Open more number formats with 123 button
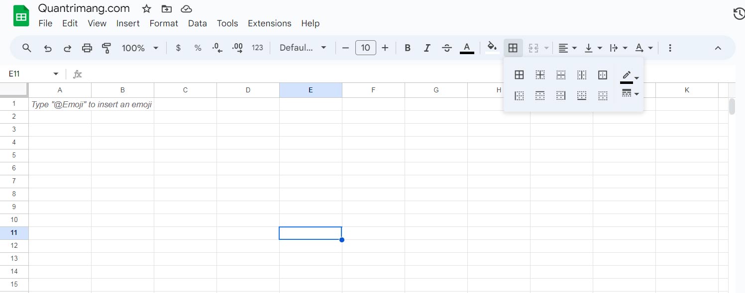The height and width of the screenshot is (293, 745). tap(257, 48)
